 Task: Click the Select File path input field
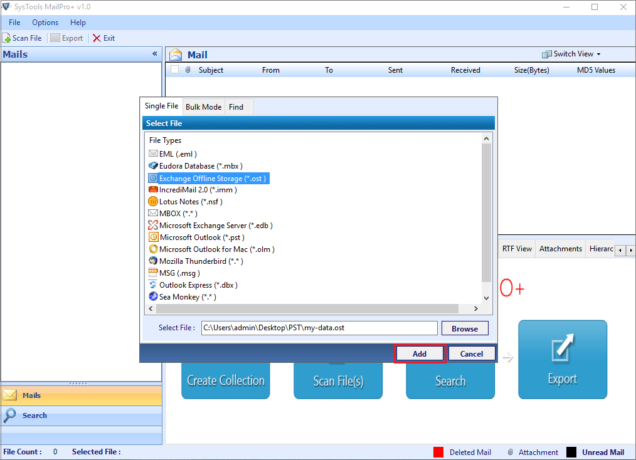click(319, 328)
